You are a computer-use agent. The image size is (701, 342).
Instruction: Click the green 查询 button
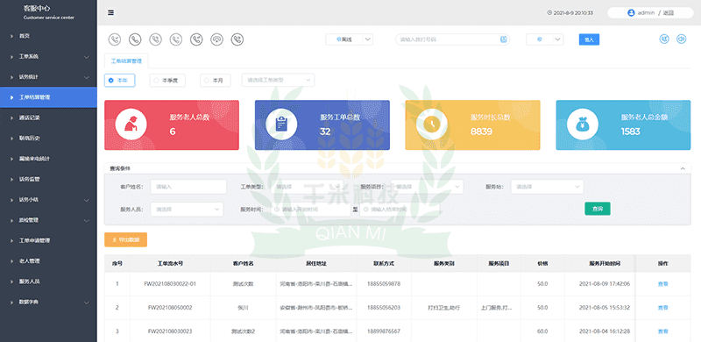click(x=598, y=209)
